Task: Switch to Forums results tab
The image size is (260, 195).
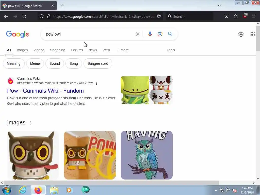Action: [77, 50]
